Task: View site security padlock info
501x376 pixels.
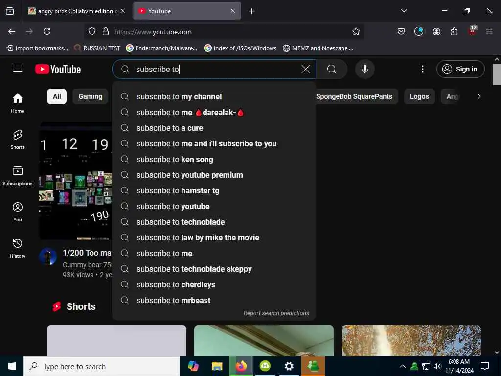Action: [106, 32]
